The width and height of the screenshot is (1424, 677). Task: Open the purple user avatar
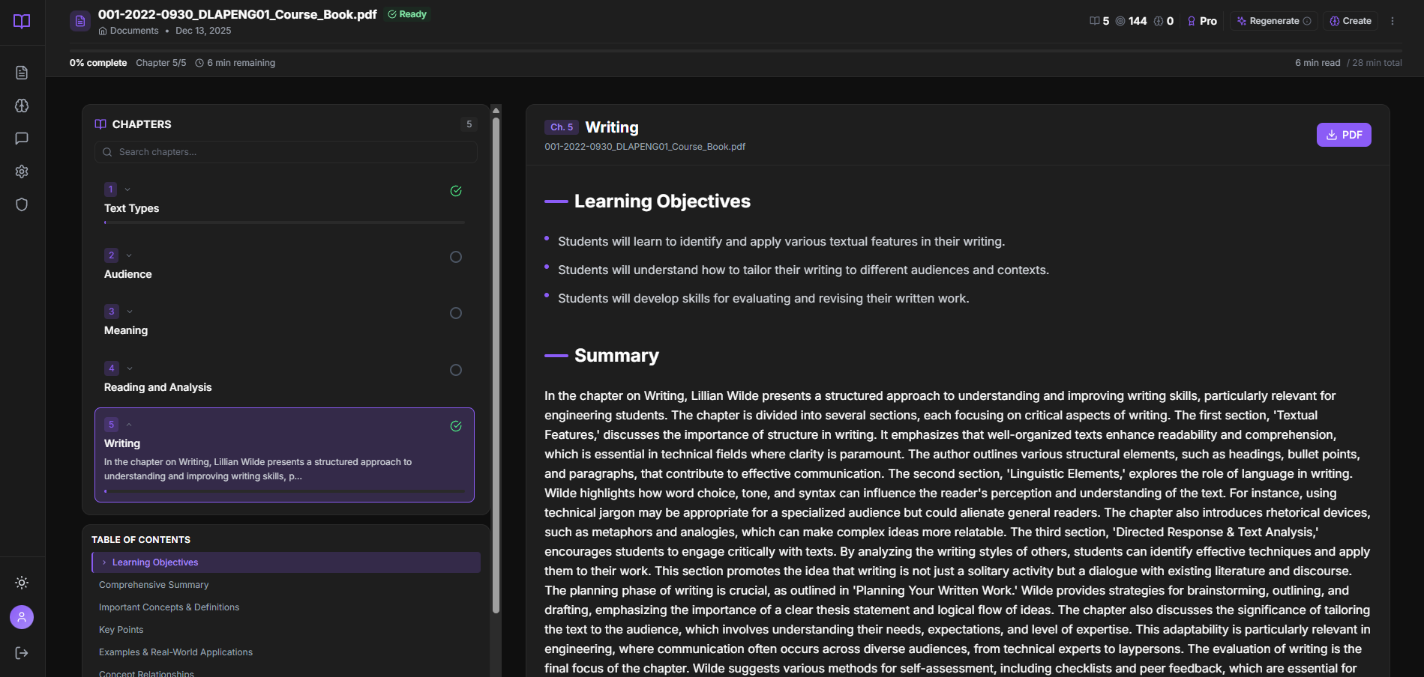click(x=22, y=617)
